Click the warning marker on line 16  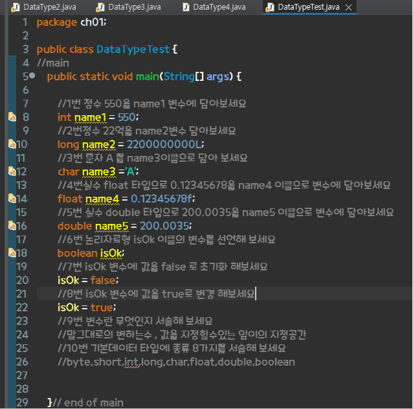(12, 226)
